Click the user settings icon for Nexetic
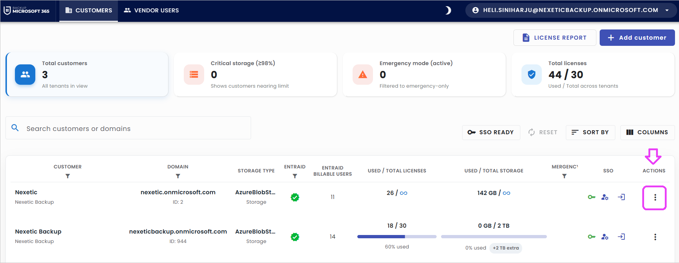 pos(605,197)
